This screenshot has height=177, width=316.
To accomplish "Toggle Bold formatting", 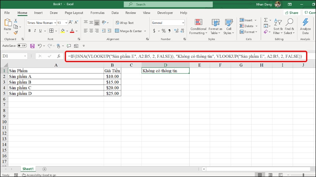I will click(x=29, y=31).
